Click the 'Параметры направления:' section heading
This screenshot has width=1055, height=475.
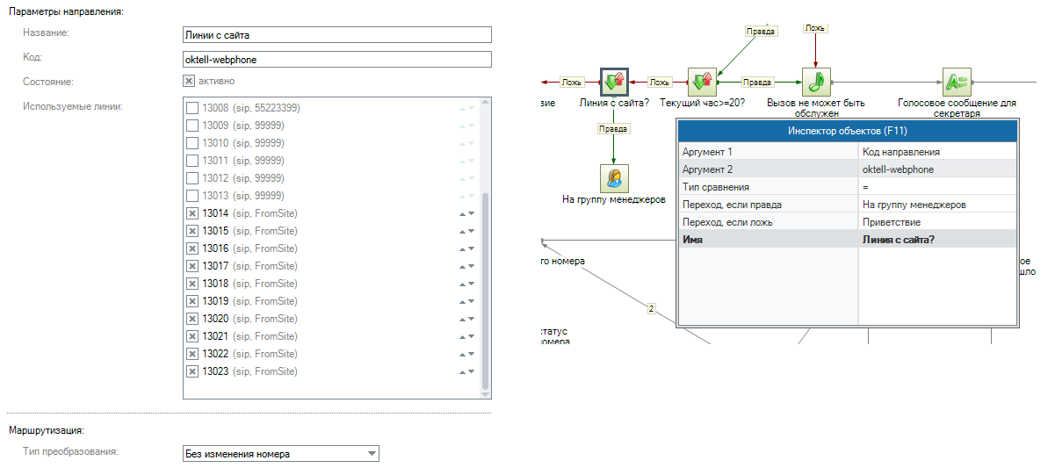tap(66, 12)
